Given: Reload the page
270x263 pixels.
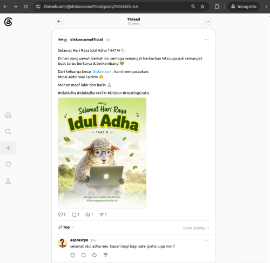Looking at the screenshot, I should click(26, 6).
